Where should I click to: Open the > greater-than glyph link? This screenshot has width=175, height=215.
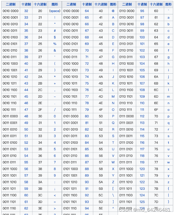(55, 209)
